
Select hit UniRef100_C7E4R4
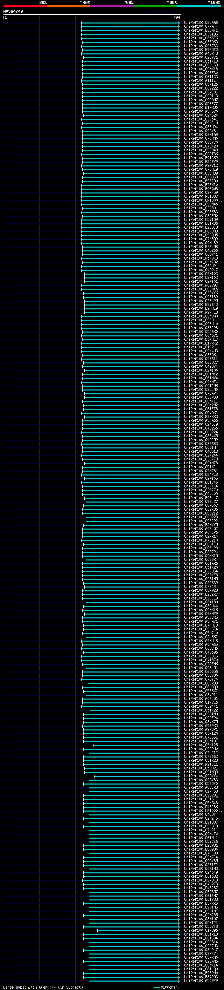201,586
